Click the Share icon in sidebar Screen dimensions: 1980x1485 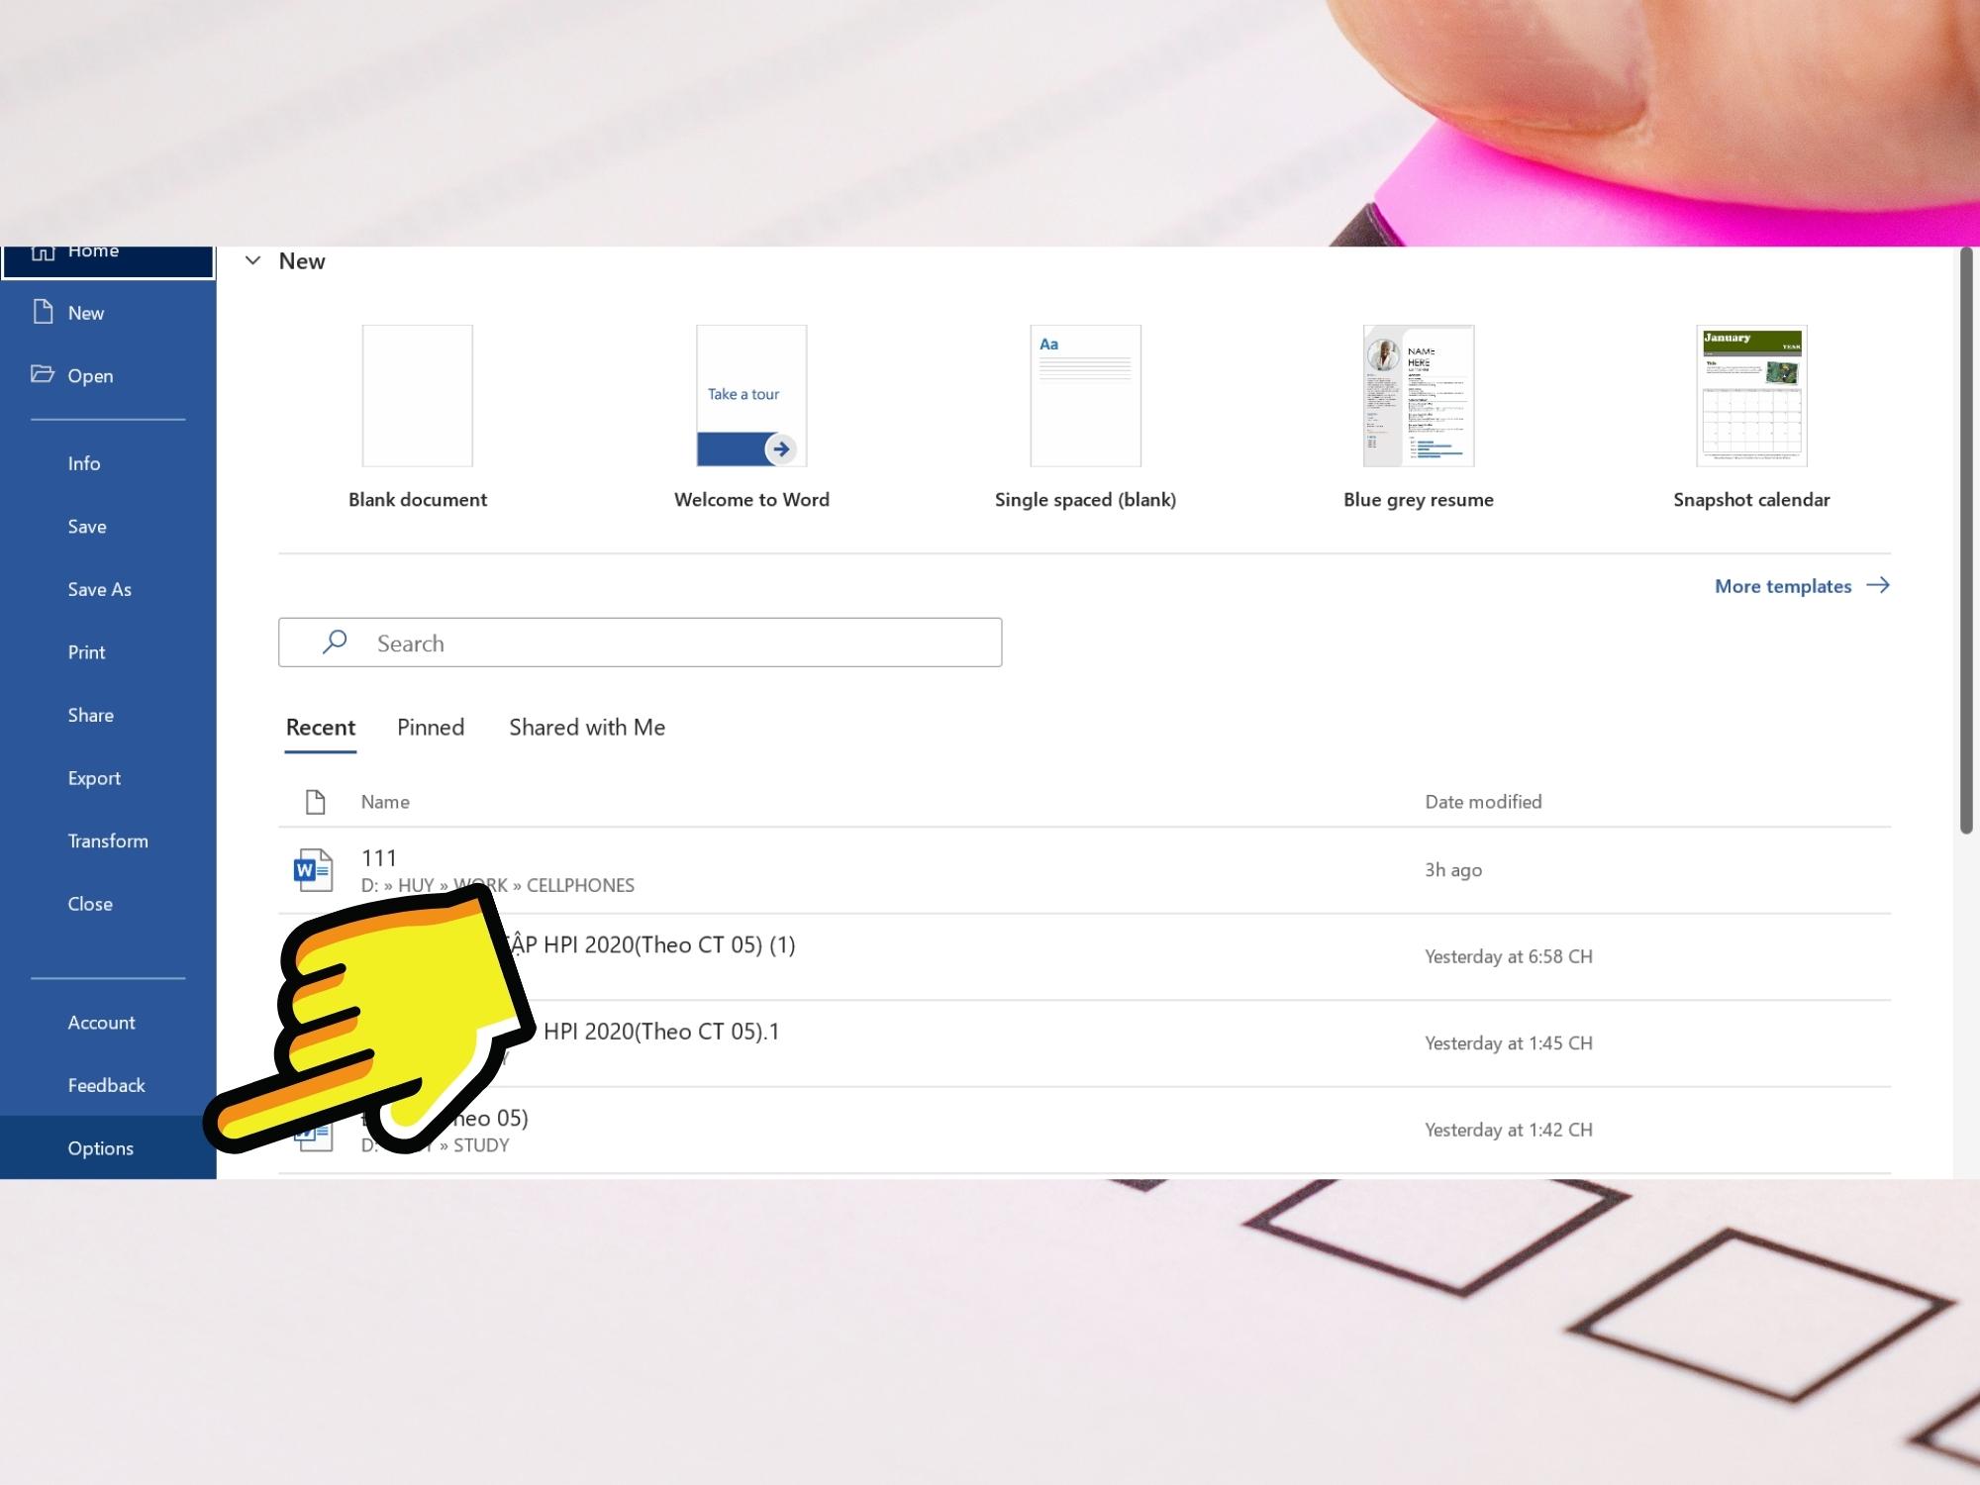(x=89, y=715)
